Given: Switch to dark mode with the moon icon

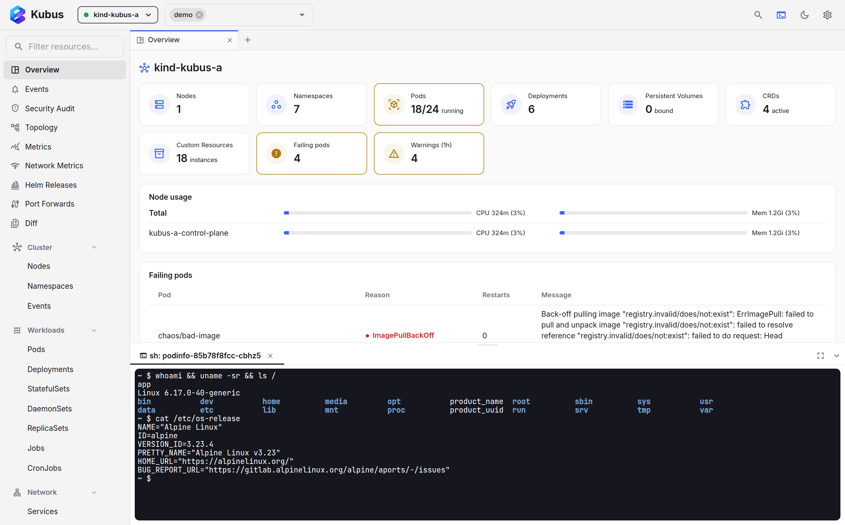Looking at the screenshot, I should click(x=804, y=15).
